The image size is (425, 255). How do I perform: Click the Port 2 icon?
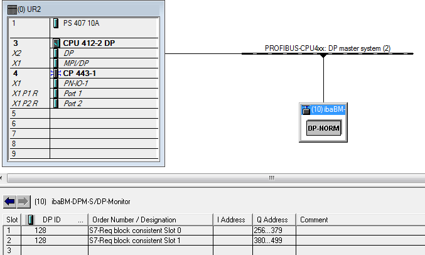point(56,104)
